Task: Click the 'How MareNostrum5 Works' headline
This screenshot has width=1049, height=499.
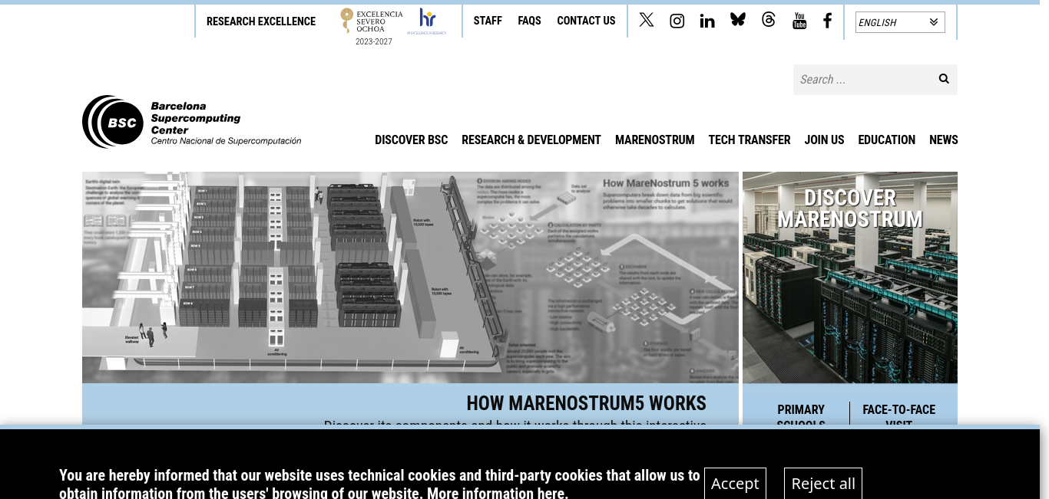Action: click(x=587, y=403)
